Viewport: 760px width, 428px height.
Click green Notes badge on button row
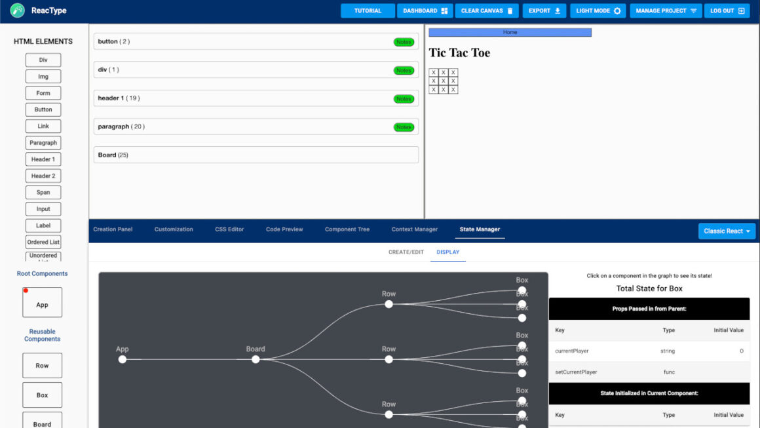click(x=404, y=42)
